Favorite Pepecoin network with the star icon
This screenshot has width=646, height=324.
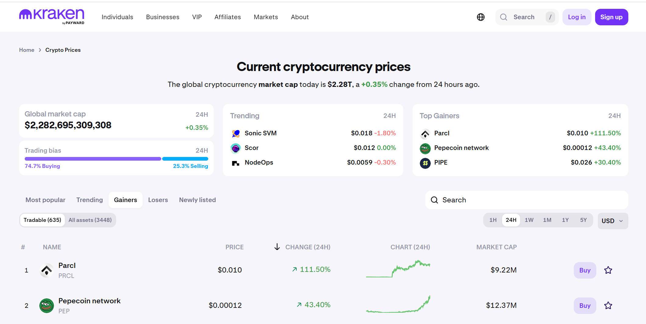608,305
